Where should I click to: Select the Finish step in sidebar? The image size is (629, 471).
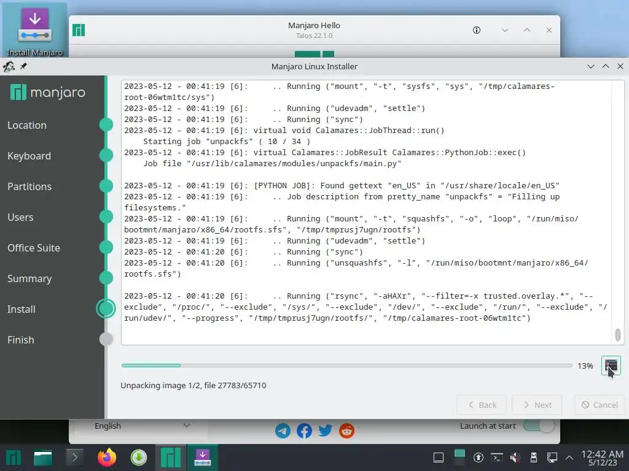pos(20,340)
